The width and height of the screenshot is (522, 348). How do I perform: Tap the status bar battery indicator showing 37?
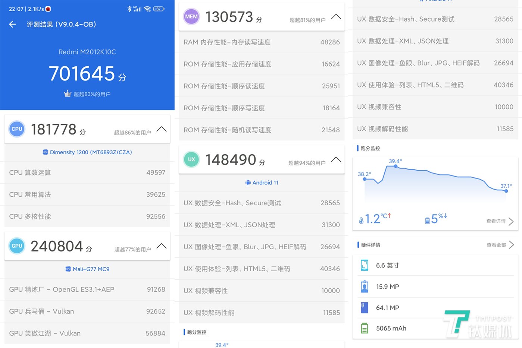[159, 9]
